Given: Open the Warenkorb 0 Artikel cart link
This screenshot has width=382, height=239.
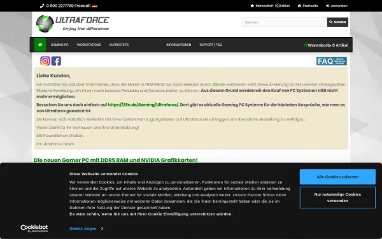Looking at the screenshot, I should (x=326, y=45).
